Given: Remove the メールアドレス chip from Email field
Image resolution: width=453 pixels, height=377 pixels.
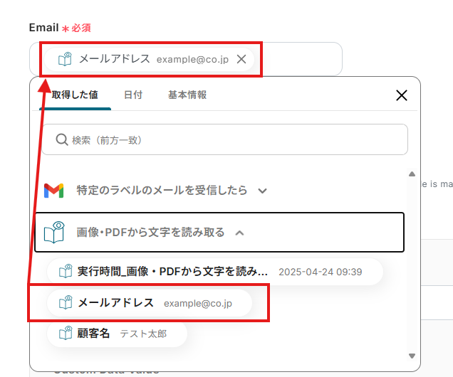Looking at the screenshot, I should (x=241, y=59).
